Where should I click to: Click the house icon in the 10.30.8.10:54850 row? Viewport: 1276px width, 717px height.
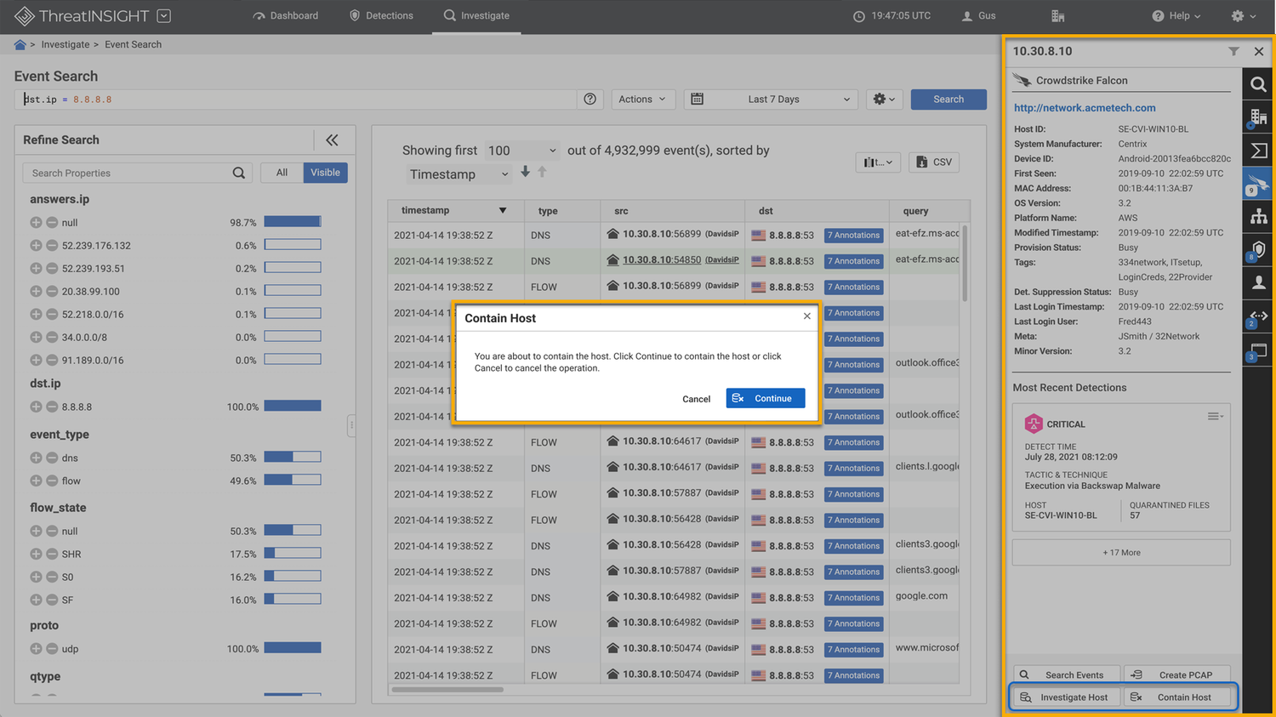[612, 260]
